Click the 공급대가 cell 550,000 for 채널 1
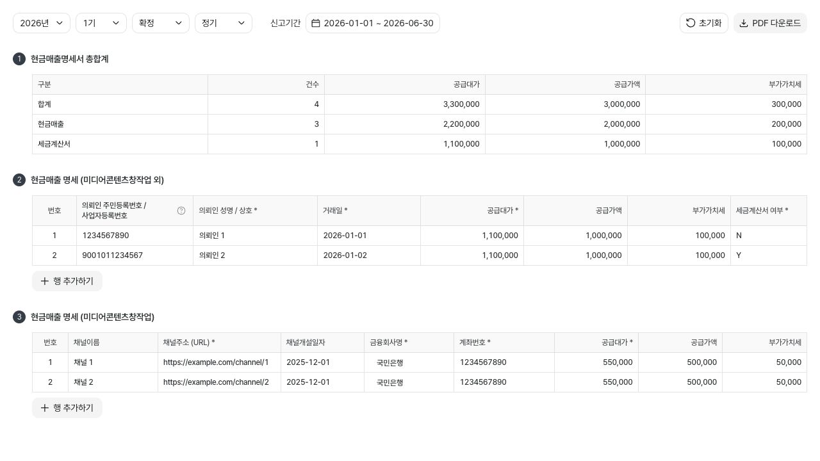 596,362
